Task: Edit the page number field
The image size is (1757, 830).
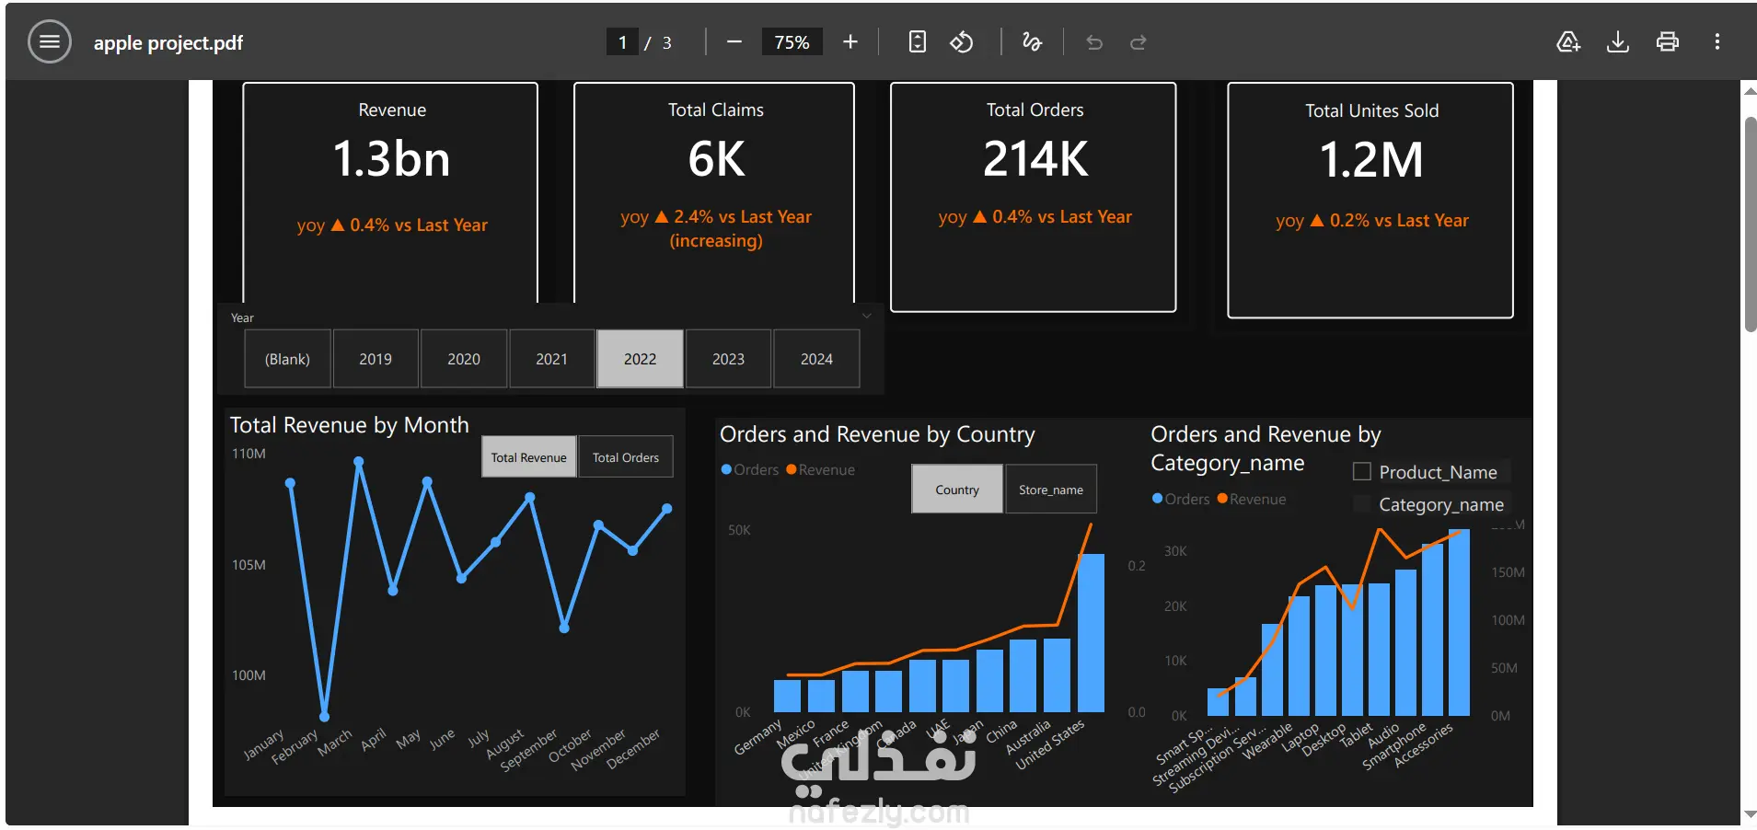Action: [622, 42]
